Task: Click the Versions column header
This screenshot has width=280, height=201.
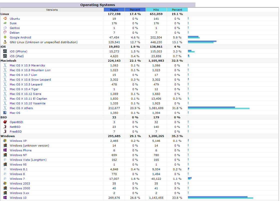Action: click(52, 10)
